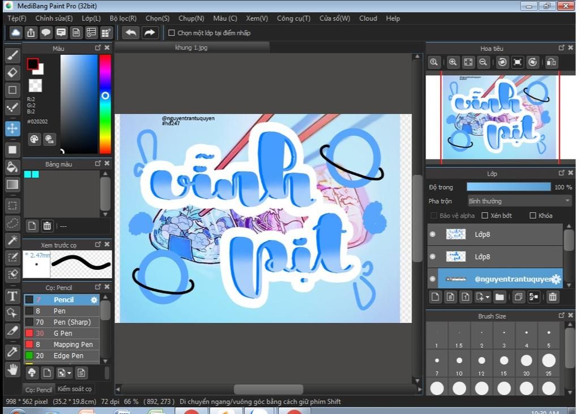
Task: Click the Redo arrow in toolbar
Action: [x=150, y=33]
